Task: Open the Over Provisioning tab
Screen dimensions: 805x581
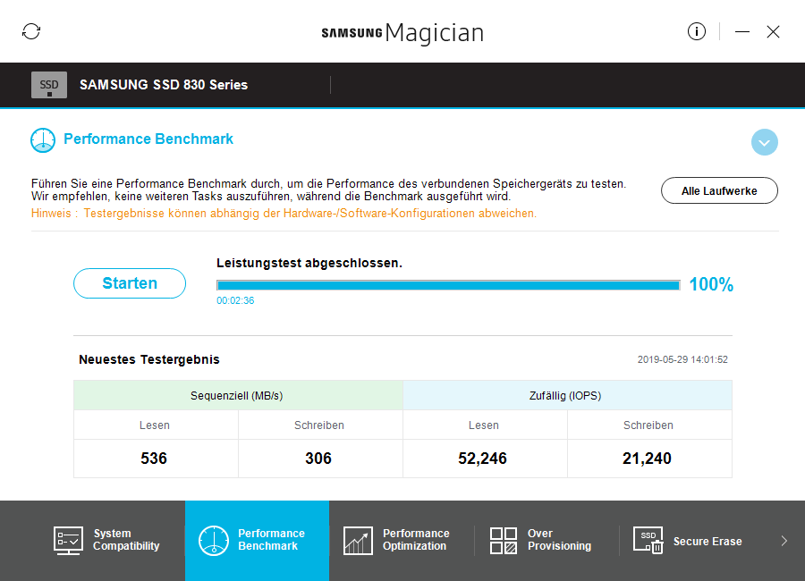Action: 547,541
